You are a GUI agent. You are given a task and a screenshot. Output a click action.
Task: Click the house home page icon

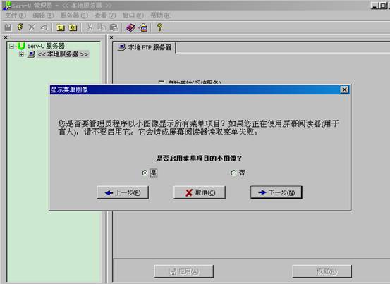pos(143,27)
